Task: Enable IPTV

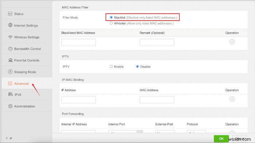Action: pyautogui.click(x=111, y=66)
